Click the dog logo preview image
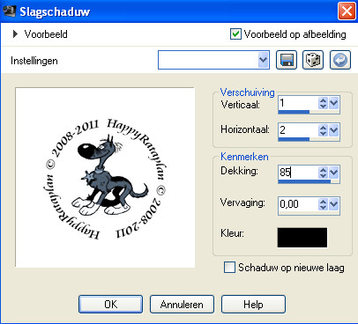 [x=105, y=178]
